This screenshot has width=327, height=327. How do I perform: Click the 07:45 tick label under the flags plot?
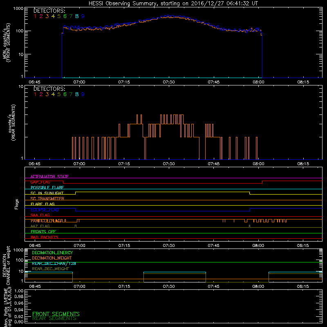(x=213, y=246)
